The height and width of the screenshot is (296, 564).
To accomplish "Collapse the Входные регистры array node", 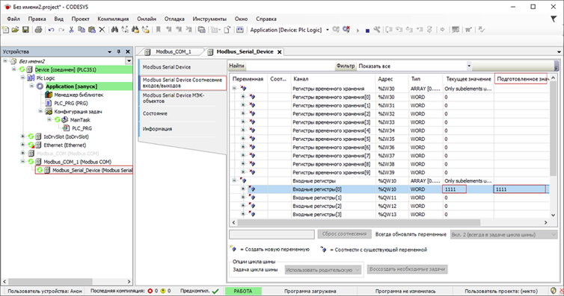I will 234,180.
